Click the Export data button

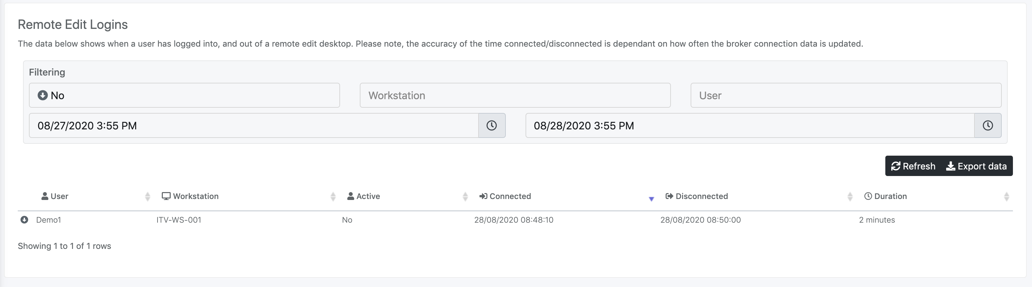976,166
